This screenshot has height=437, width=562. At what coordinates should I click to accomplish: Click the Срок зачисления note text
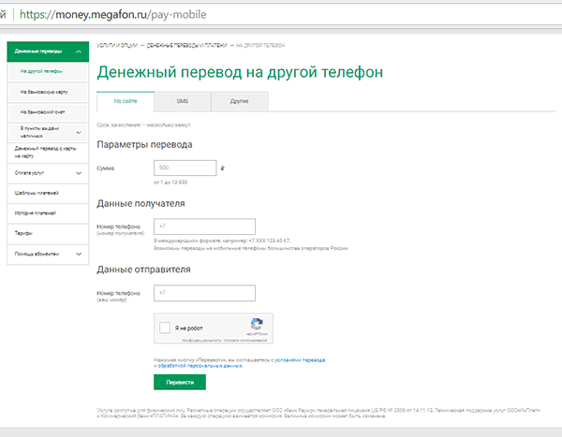tap(144, 125)
